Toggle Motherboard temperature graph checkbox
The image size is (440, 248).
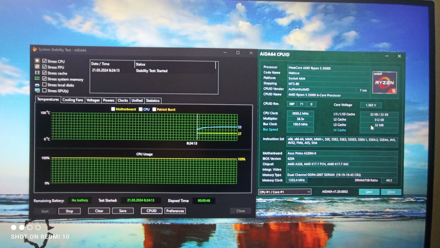(113, 109)
